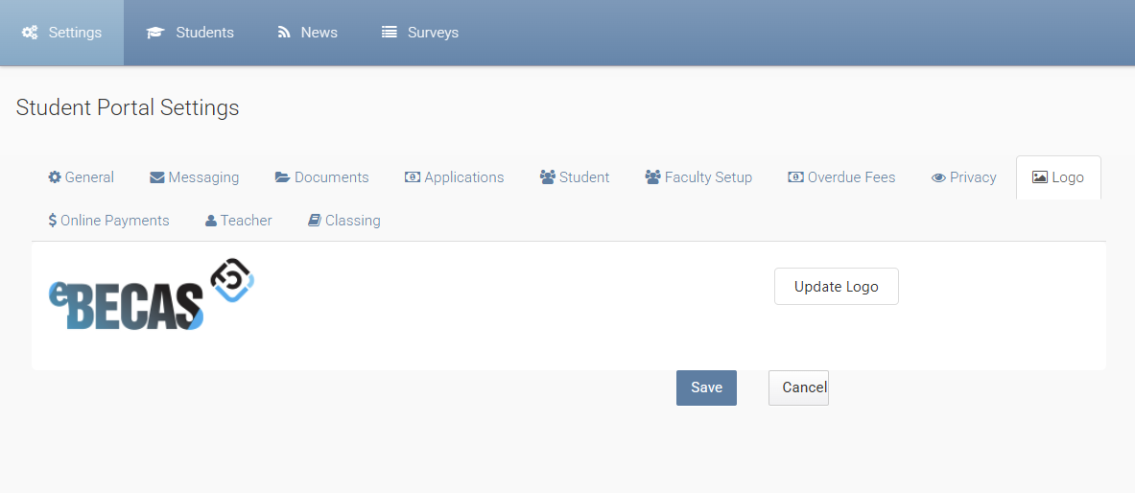Click the News RSS feed icon
This screenshot has height=493, width=1135.
pos(284,33)
